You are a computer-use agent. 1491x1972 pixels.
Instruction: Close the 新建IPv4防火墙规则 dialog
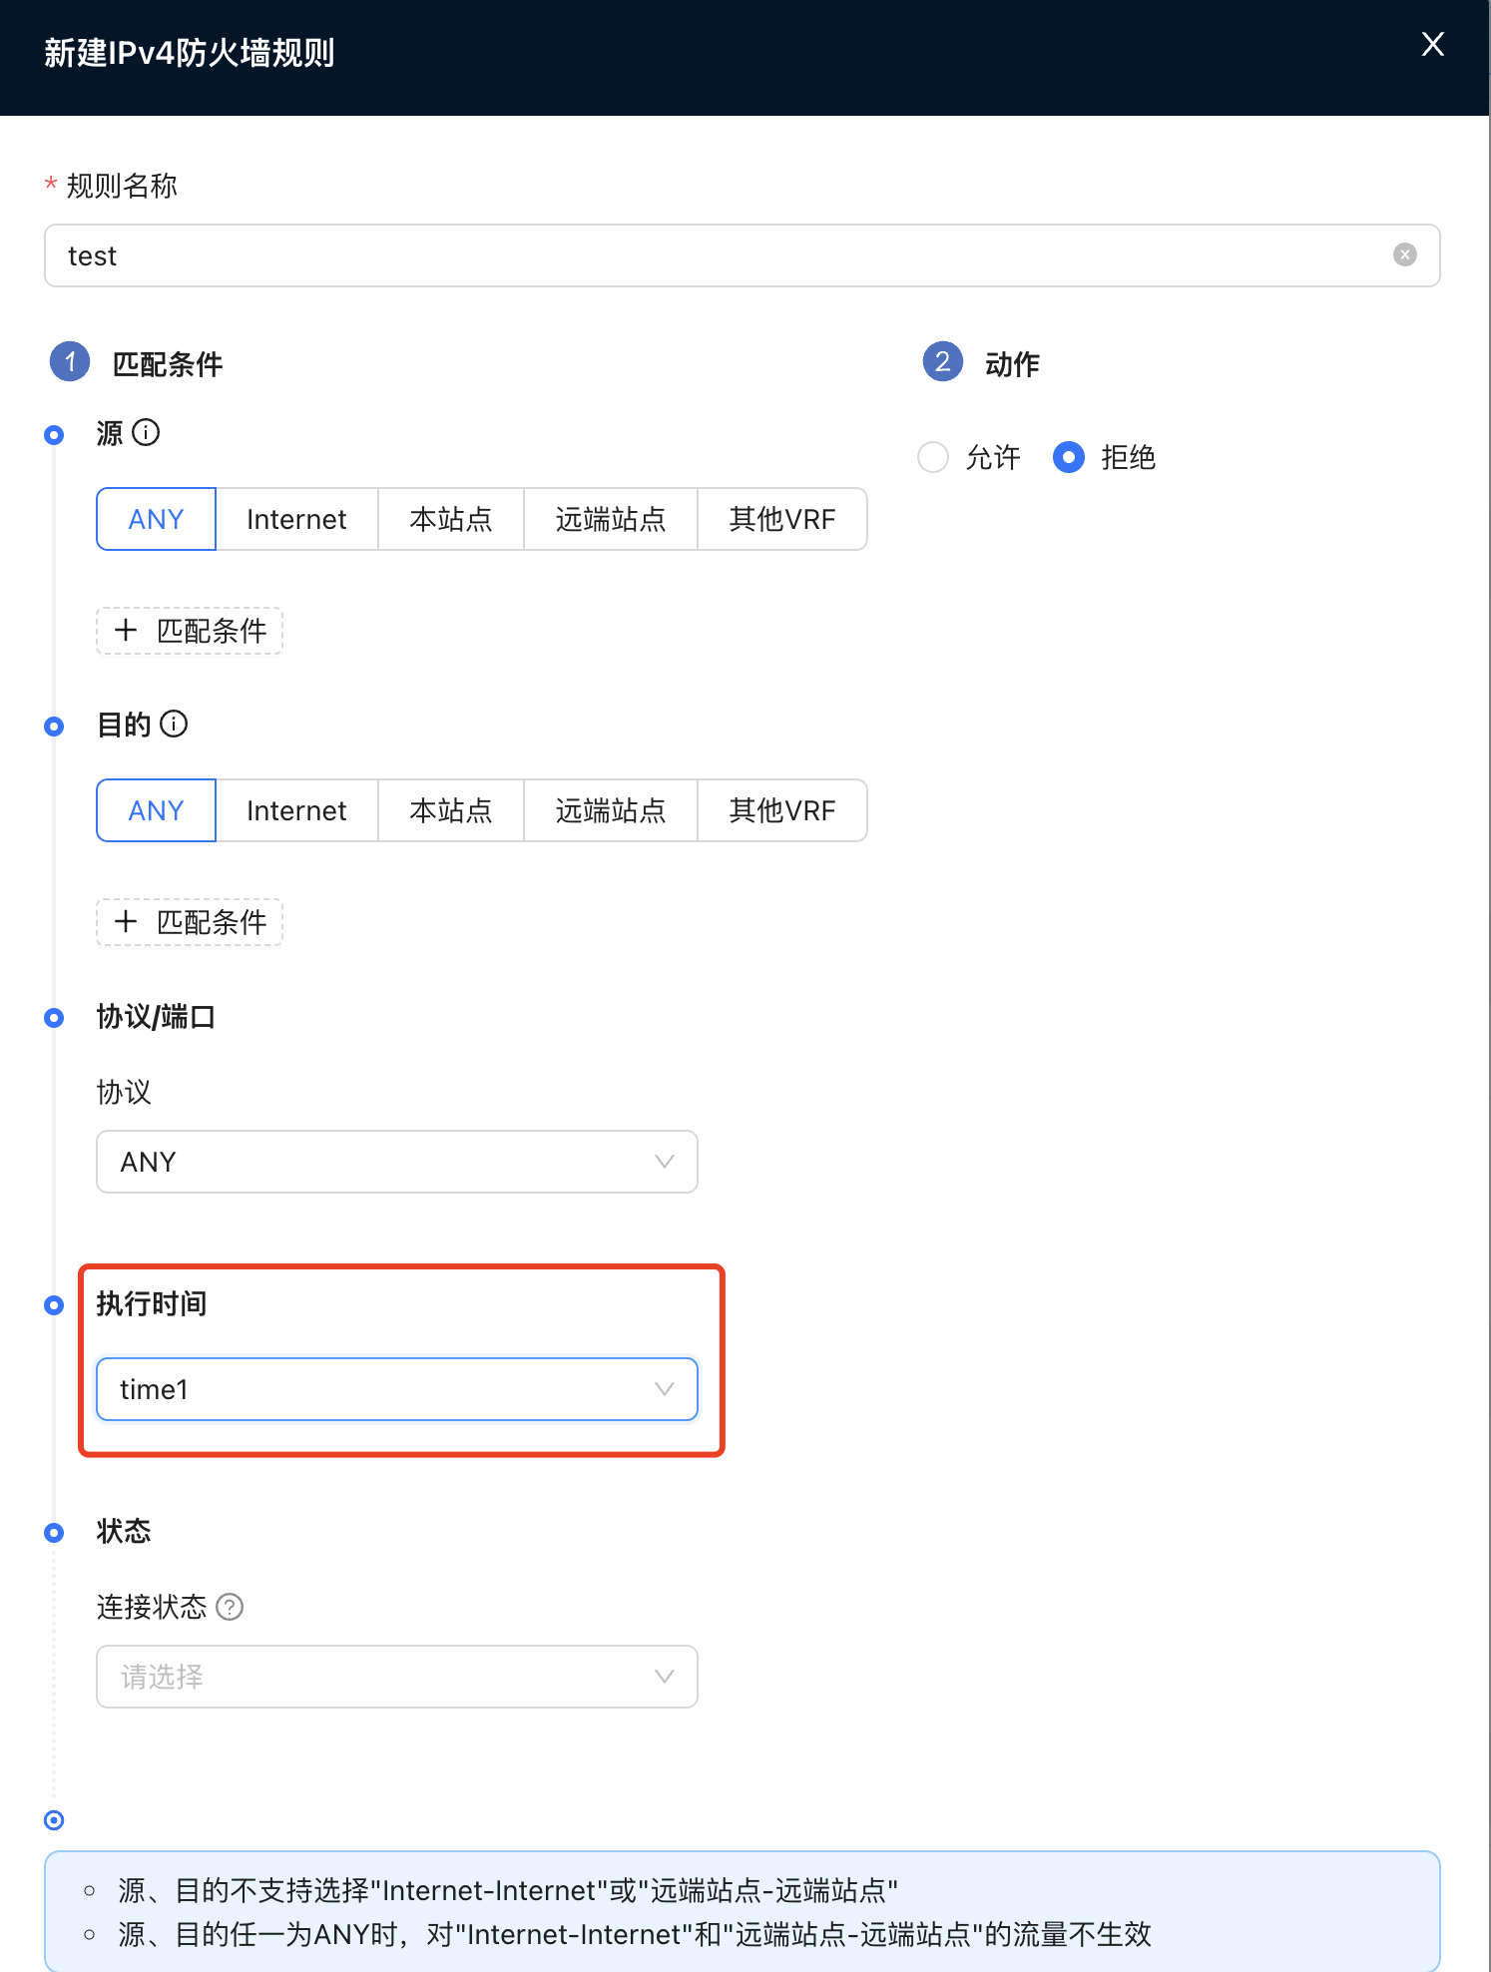1432,45
